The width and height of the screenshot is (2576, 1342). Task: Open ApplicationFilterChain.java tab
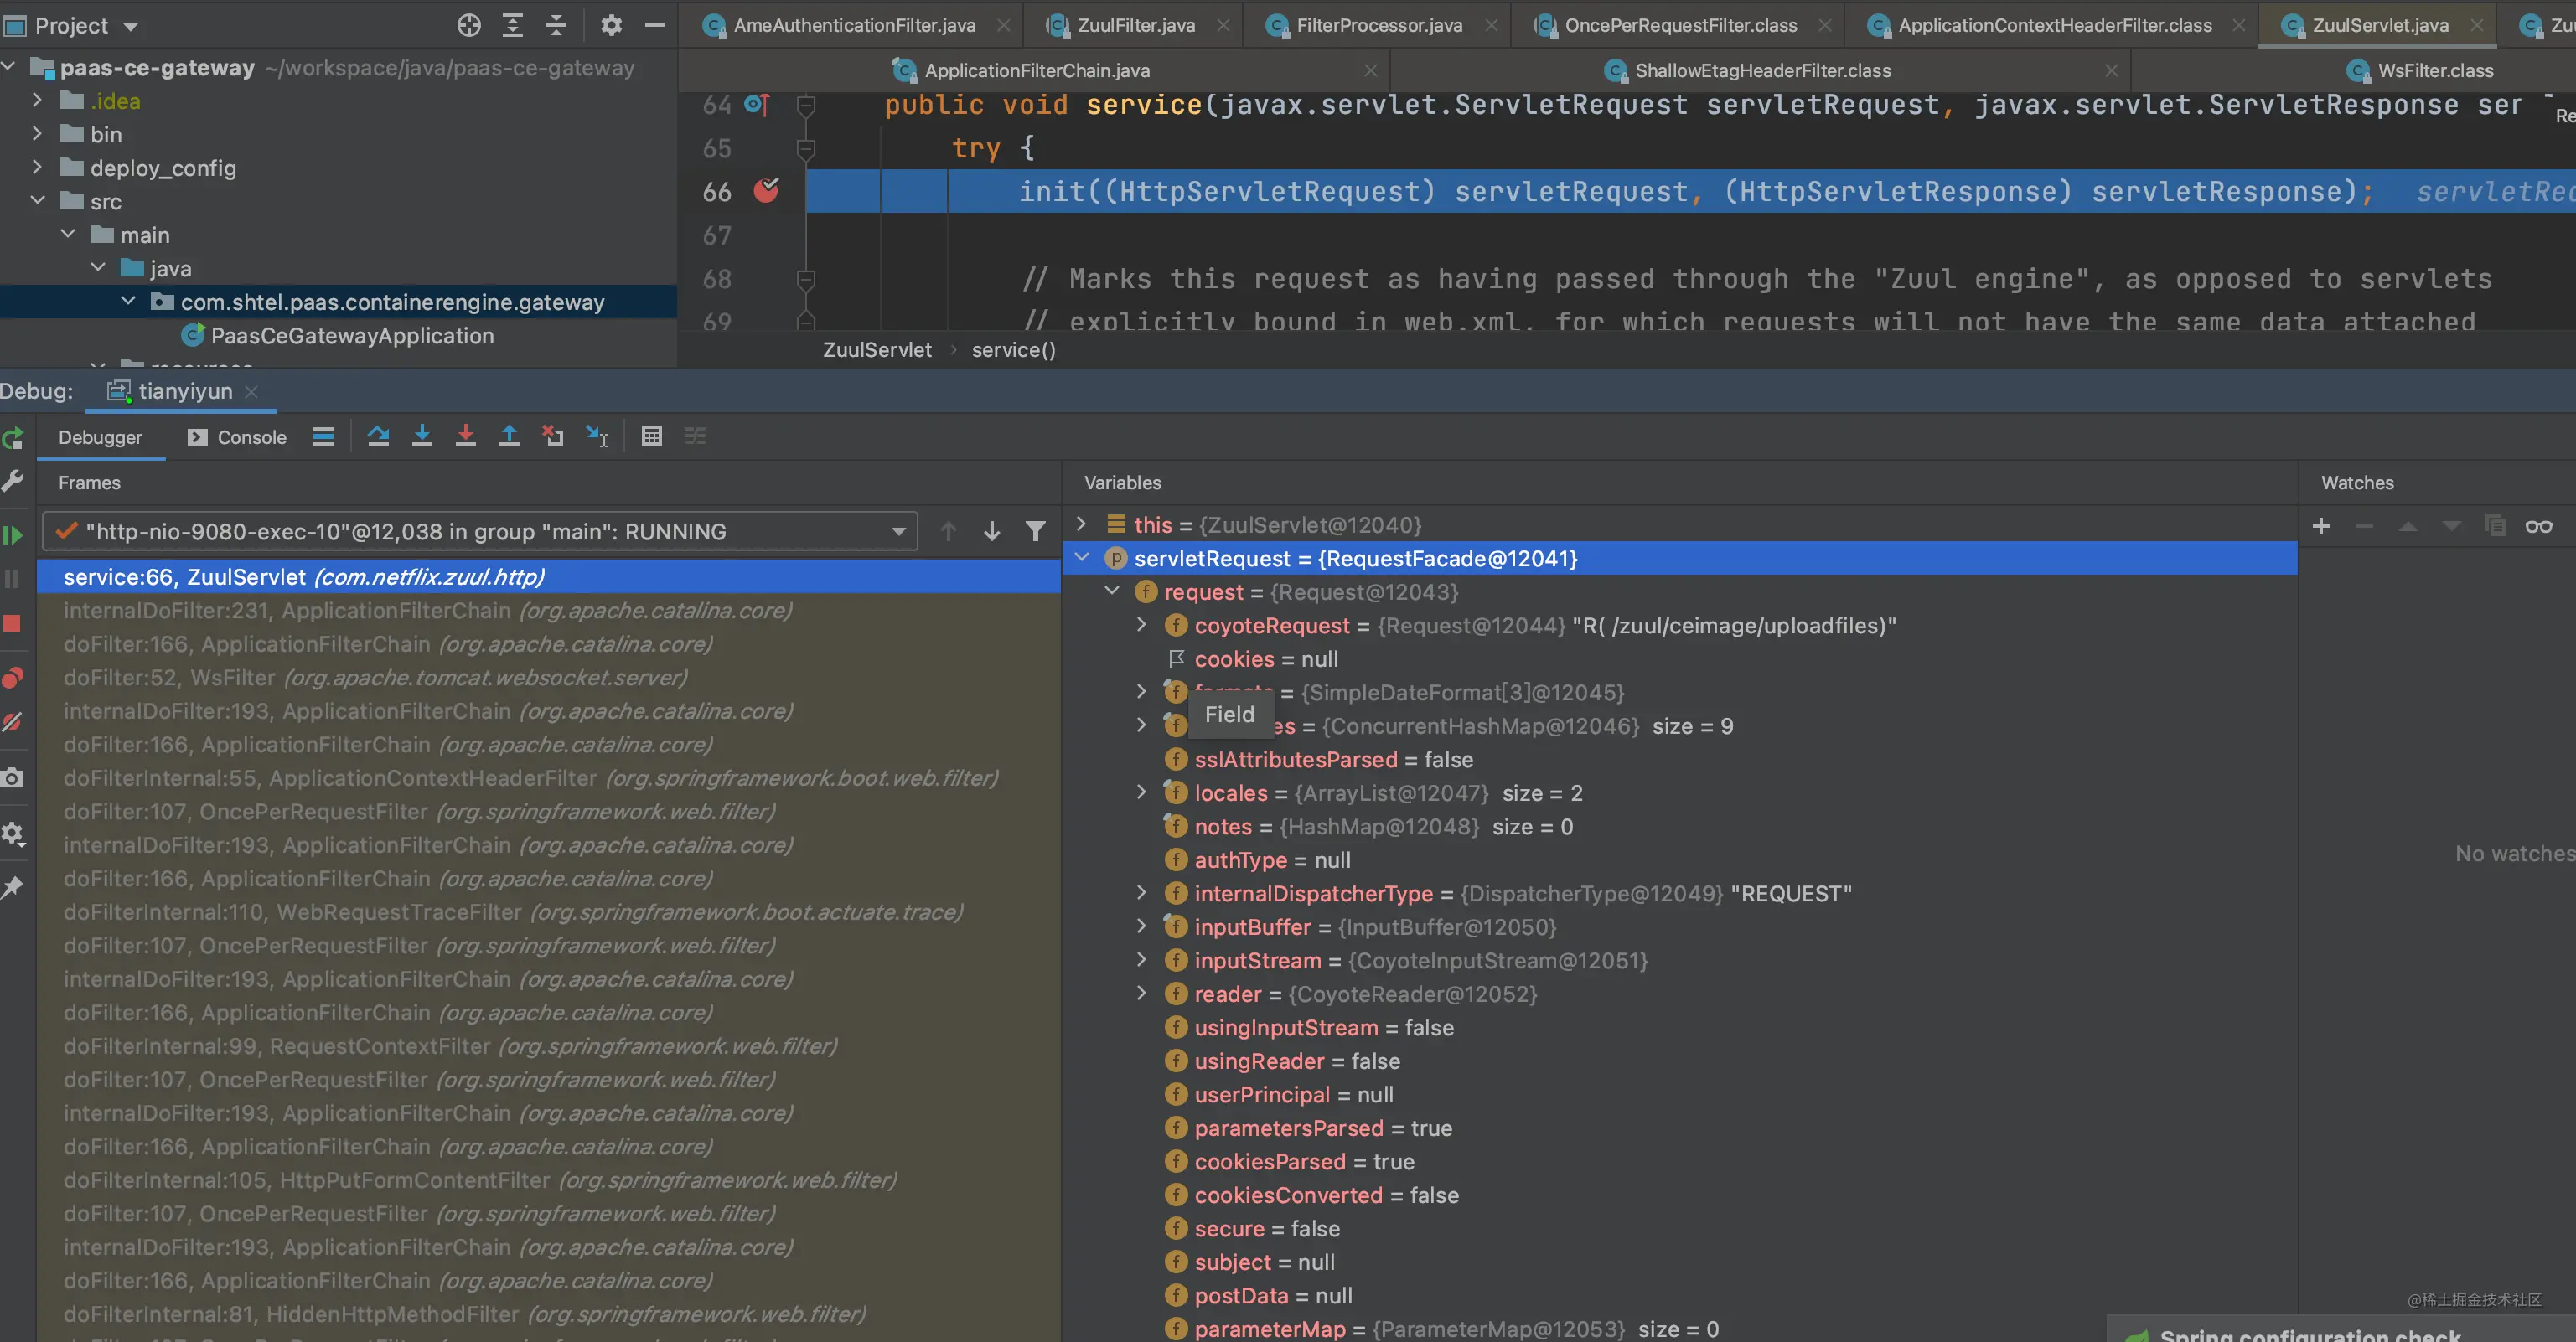[1037, 71]
